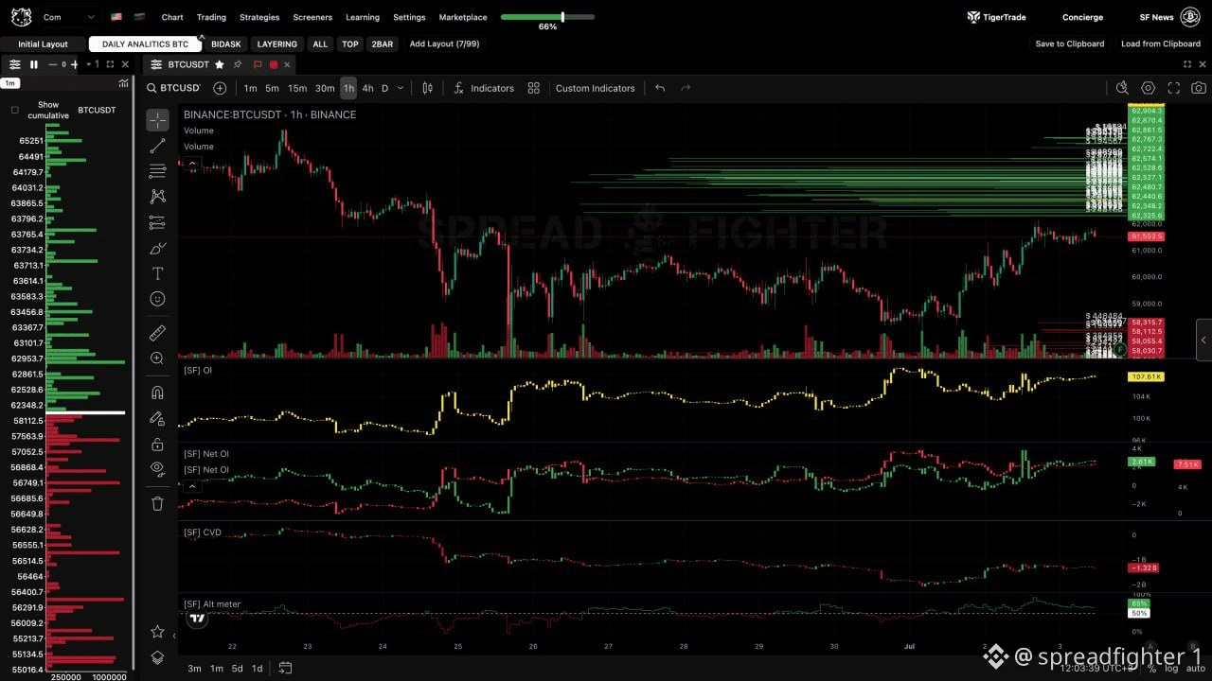This screenshot has width=1212, height=681.
Task: Open the emoji icons tool
Action: (157, 299)
